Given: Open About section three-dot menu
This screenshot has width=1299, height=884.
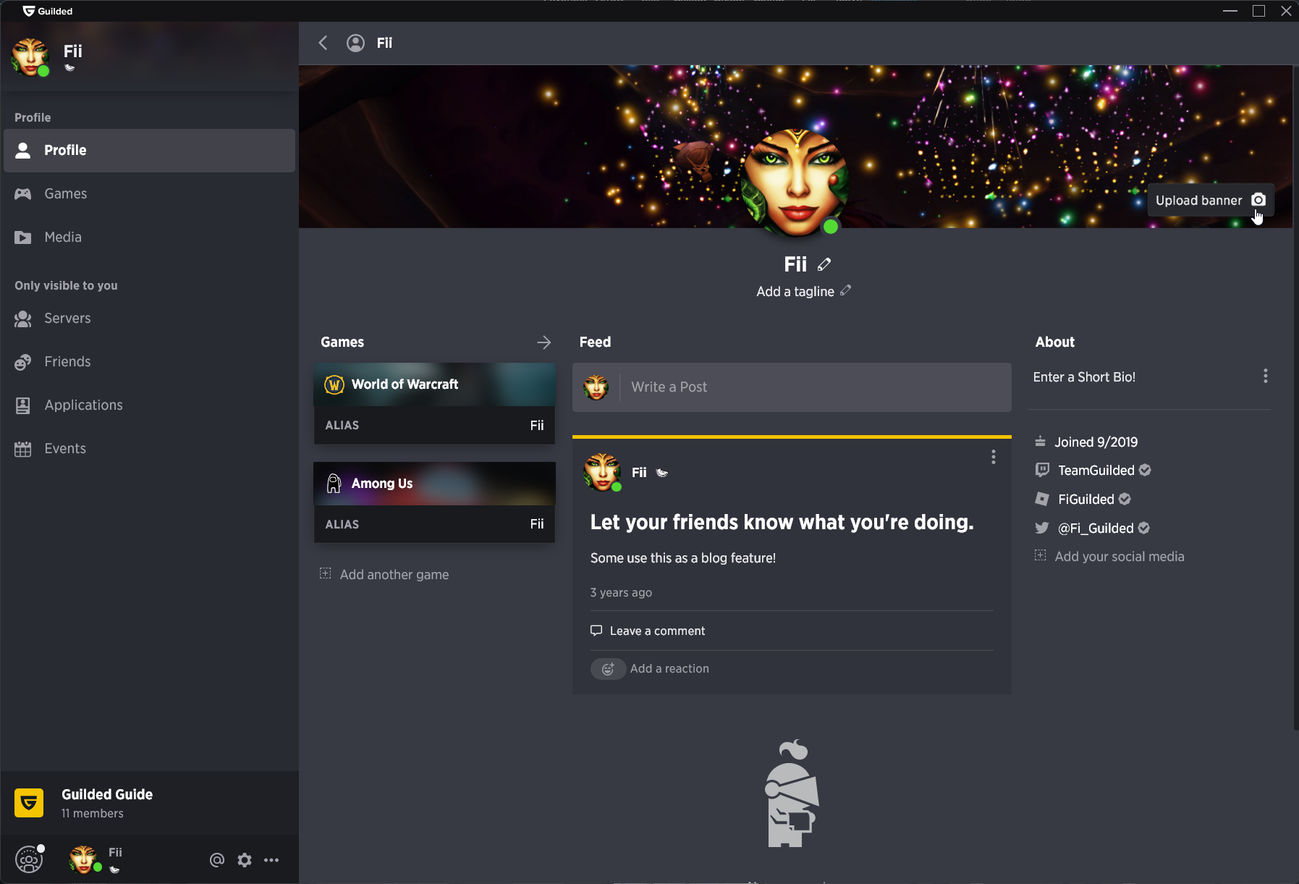Looking at the screenshot, I should coord(1266,376).
